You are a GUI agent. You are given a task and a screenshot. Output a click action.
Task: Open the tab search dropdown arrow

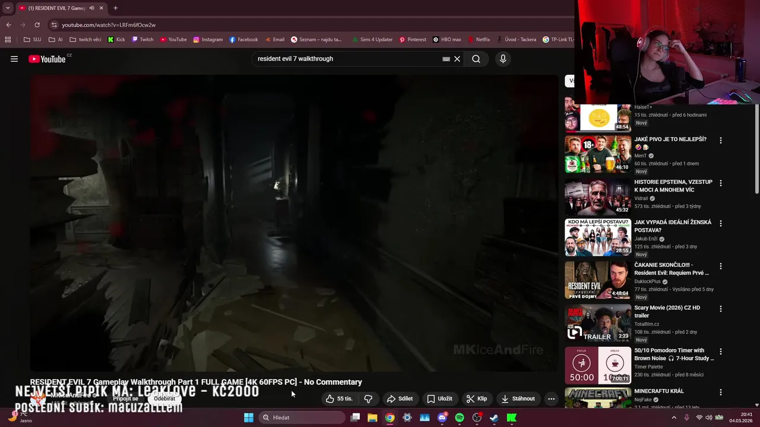8,8
